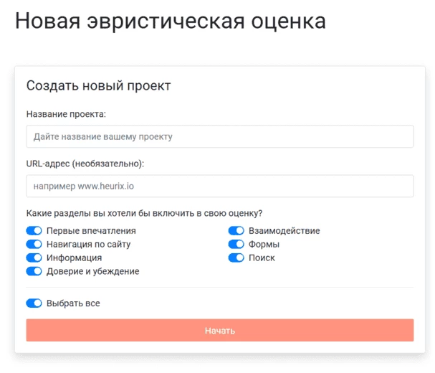Toggle the Выбрать все switch
The height and width of the screenshot is (373, 435).
click(34, 303)
